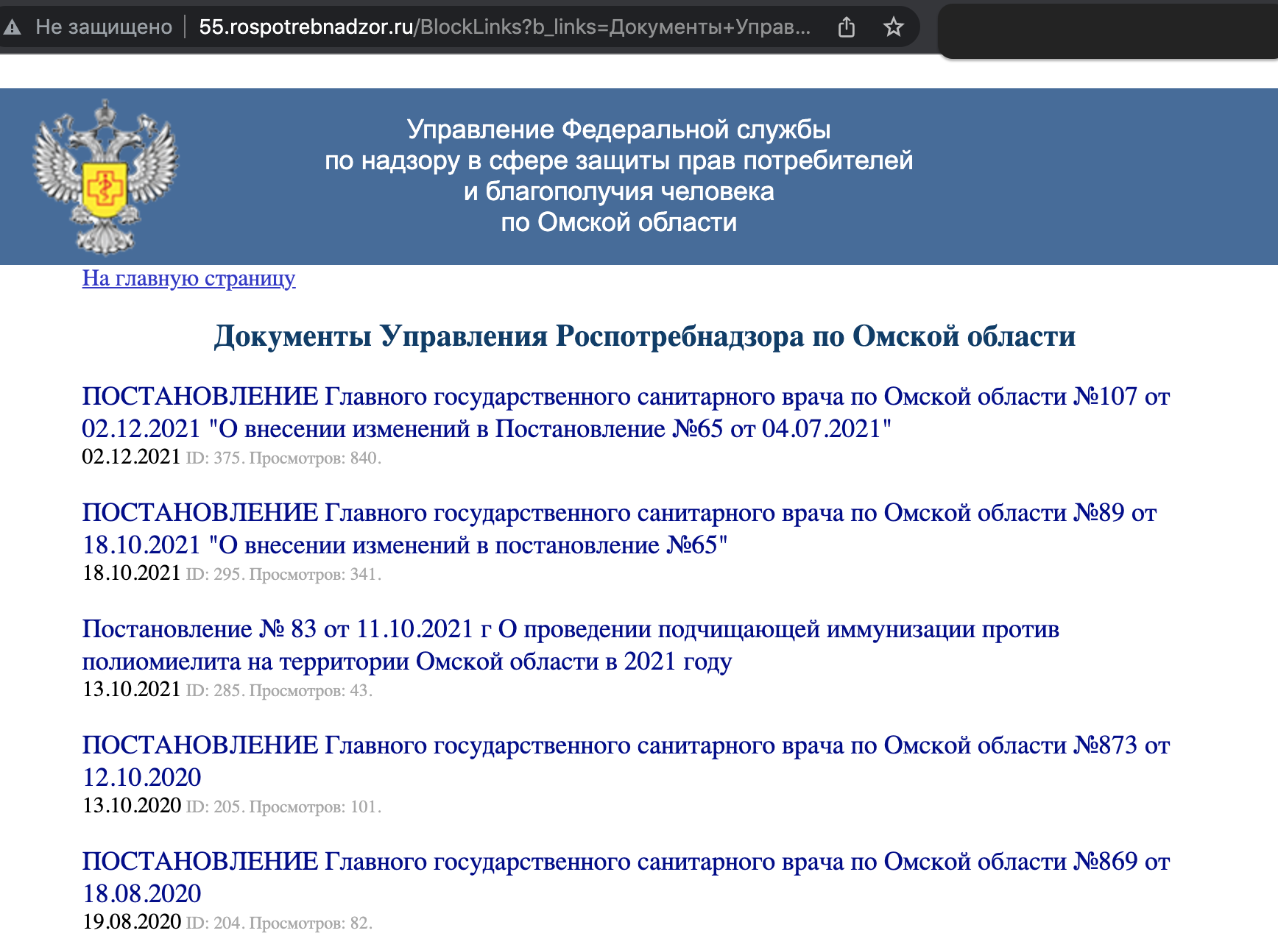Click the not secure warning triangle icon
The height and width of the screenshot is (936, 1278).
pos(12,27)
